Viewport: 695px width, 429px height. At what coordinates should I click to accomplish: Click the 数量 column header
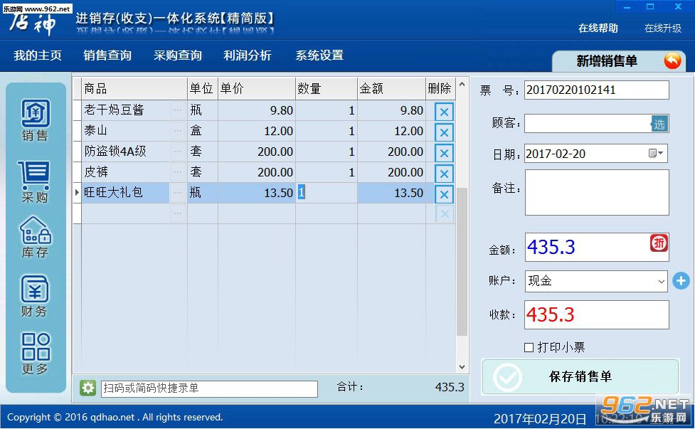(x=327, y=89)
